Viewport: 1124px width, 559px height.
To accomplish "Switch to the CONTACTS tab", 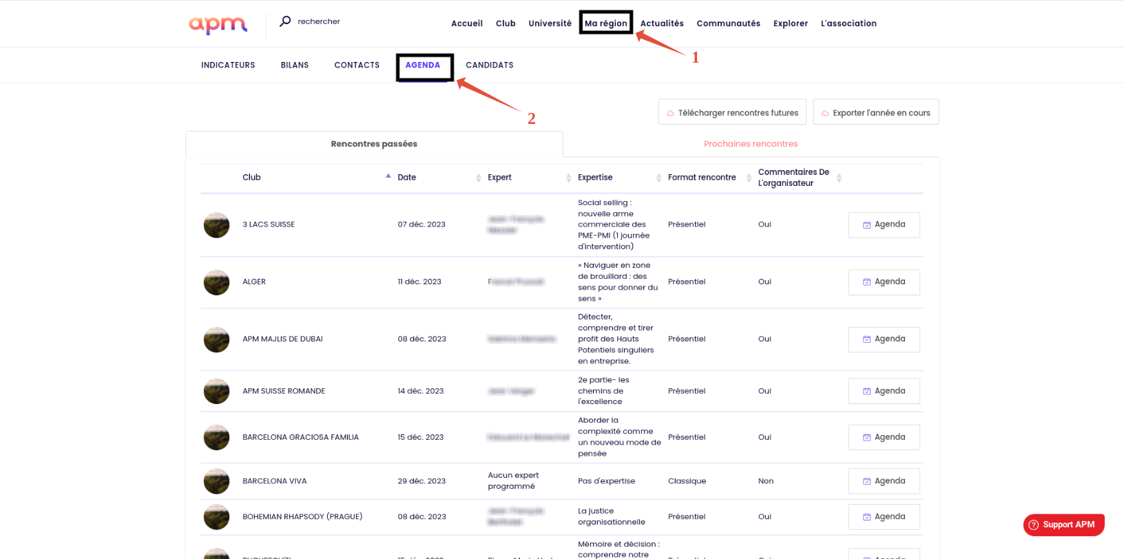I will pos(357,65).
